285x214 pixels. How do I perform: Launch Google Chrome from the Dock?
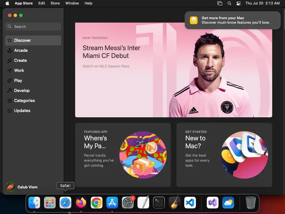coord(97,203)
